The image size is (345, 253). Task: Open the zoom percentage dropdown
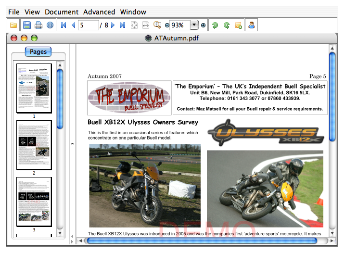pos(194,25)
